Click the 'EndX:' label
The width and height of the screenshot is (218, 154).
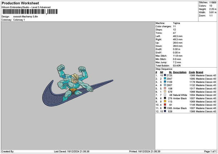(159, 49)
